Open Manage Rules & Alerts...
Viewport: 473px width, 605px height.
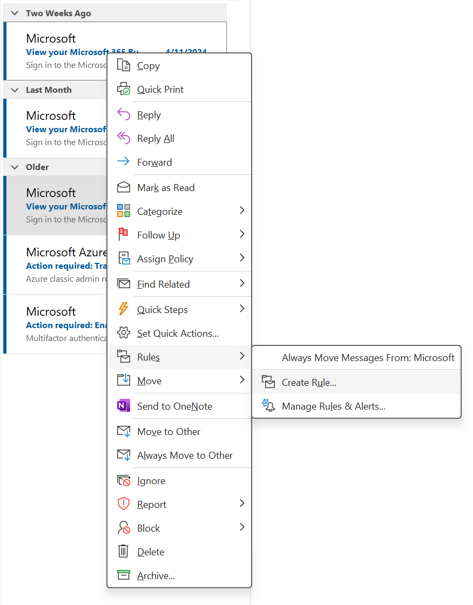tap(356, 406)
